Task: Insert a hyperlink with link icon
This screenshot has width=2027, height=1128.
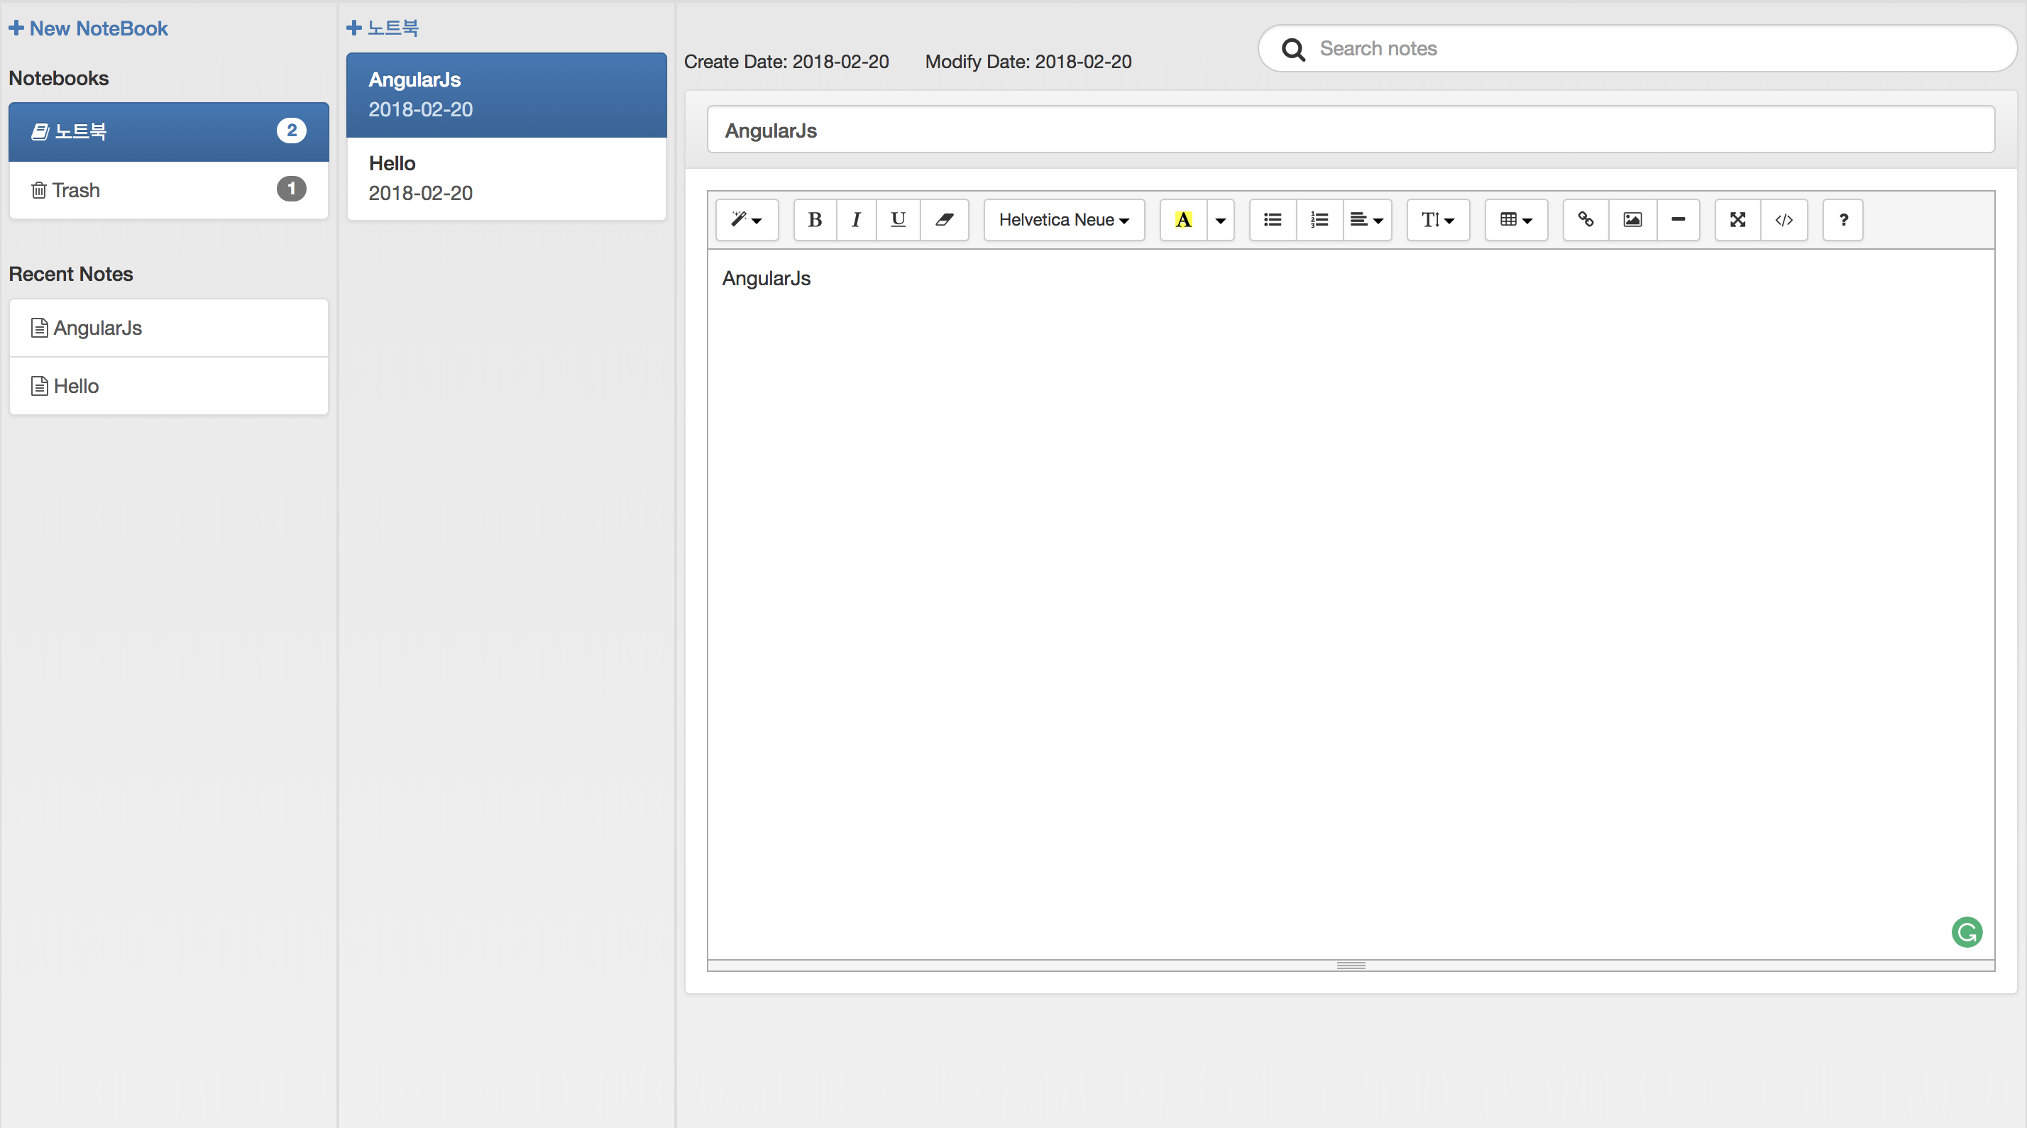Action: [1586, 219]
